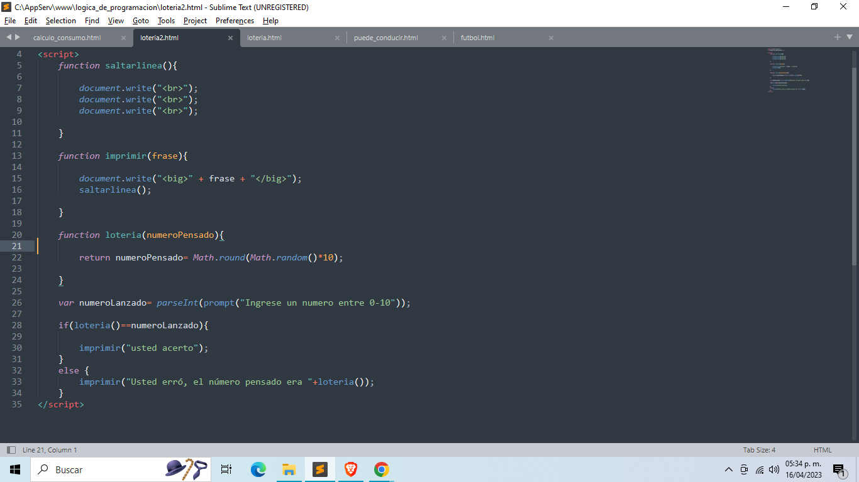
Task: Click line number 28 in gutter
Action: click(16, 325)
